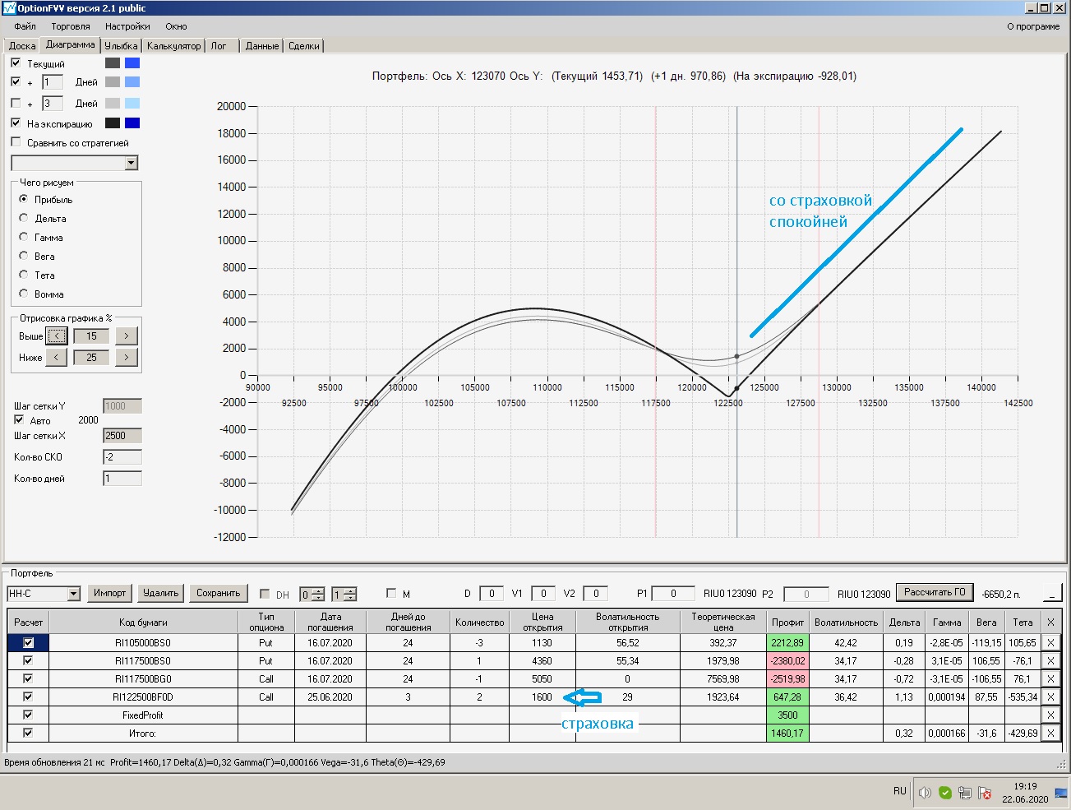
Task: Click the X column header in the portfolio table
Action: (1050, 623)
